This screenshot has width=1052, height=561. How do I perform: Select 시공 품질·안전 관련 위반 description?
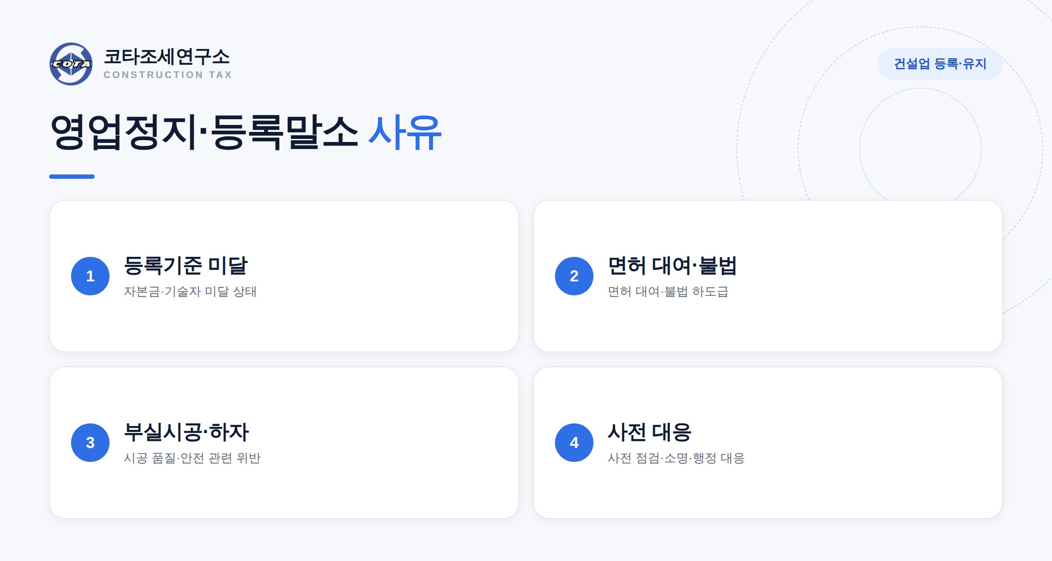[x=192, y=458]
